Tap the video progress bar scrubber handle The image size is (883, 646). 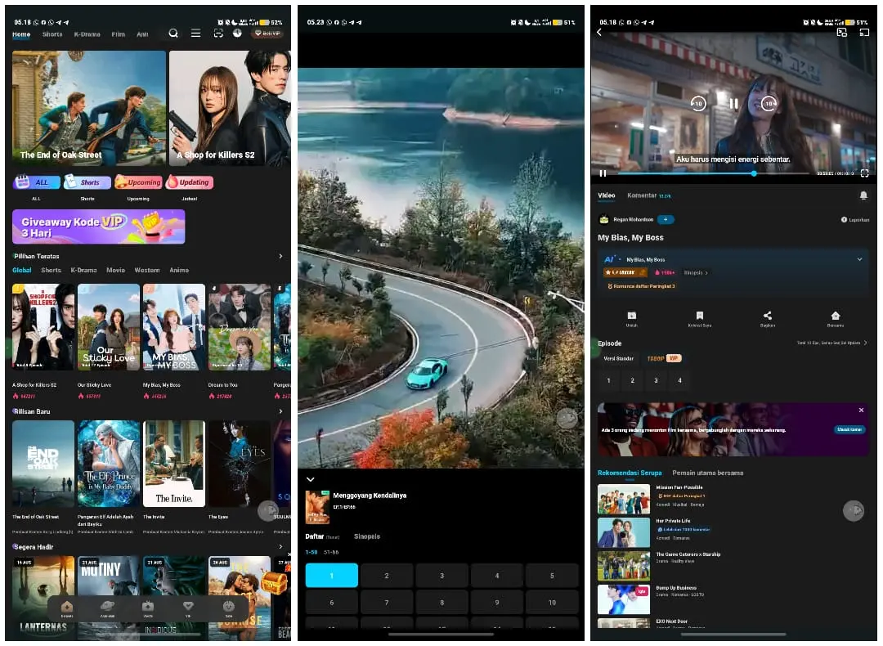[x=754, y=173]
